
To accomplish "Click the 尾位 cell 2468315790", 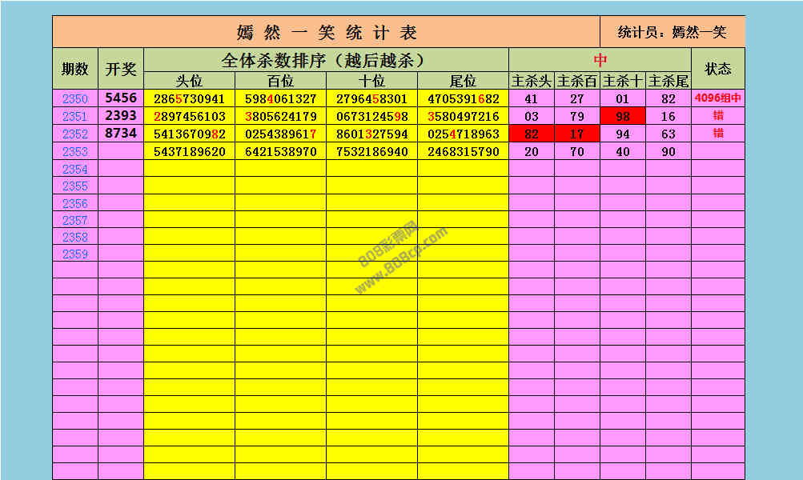I will (463, 152).
